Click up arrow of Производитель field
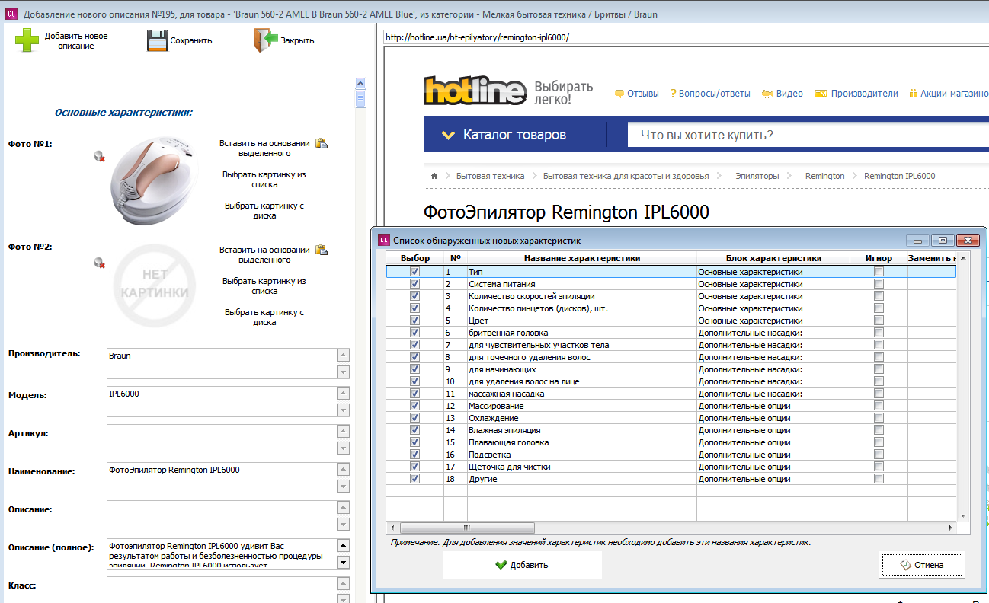 pos(344,356)
